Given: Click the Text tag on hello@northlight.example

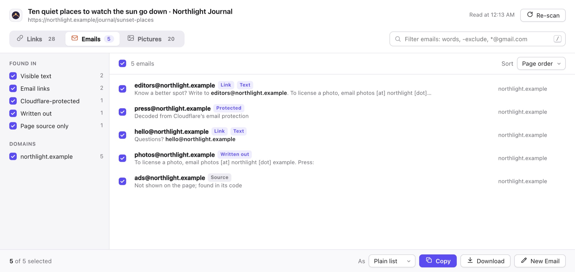Looking at the screenshot, I should coord(239,131).
